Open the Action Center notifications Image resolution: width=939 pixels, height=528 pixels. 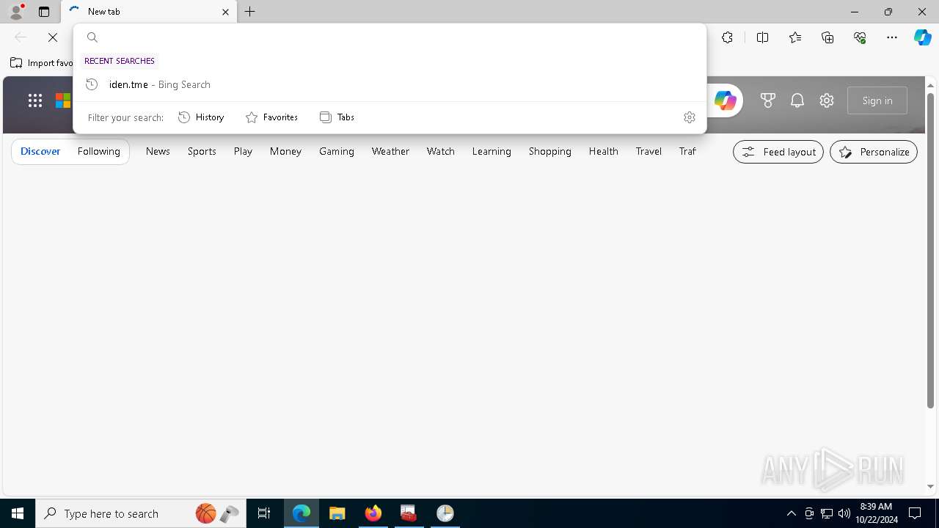tap(915, 513)
